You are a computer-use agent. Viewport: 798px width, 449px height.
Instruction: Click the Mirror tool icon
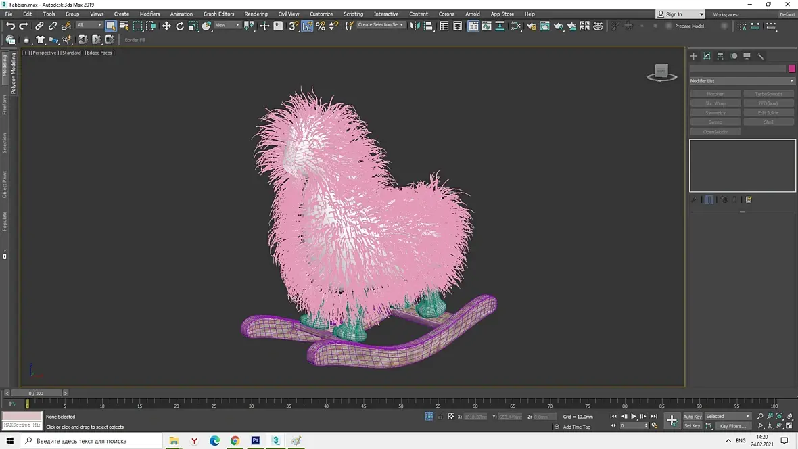coord(415,26)
